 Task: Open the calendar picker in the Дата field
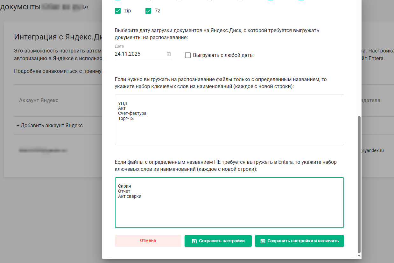pyautogui.click(x=169, y=54)
